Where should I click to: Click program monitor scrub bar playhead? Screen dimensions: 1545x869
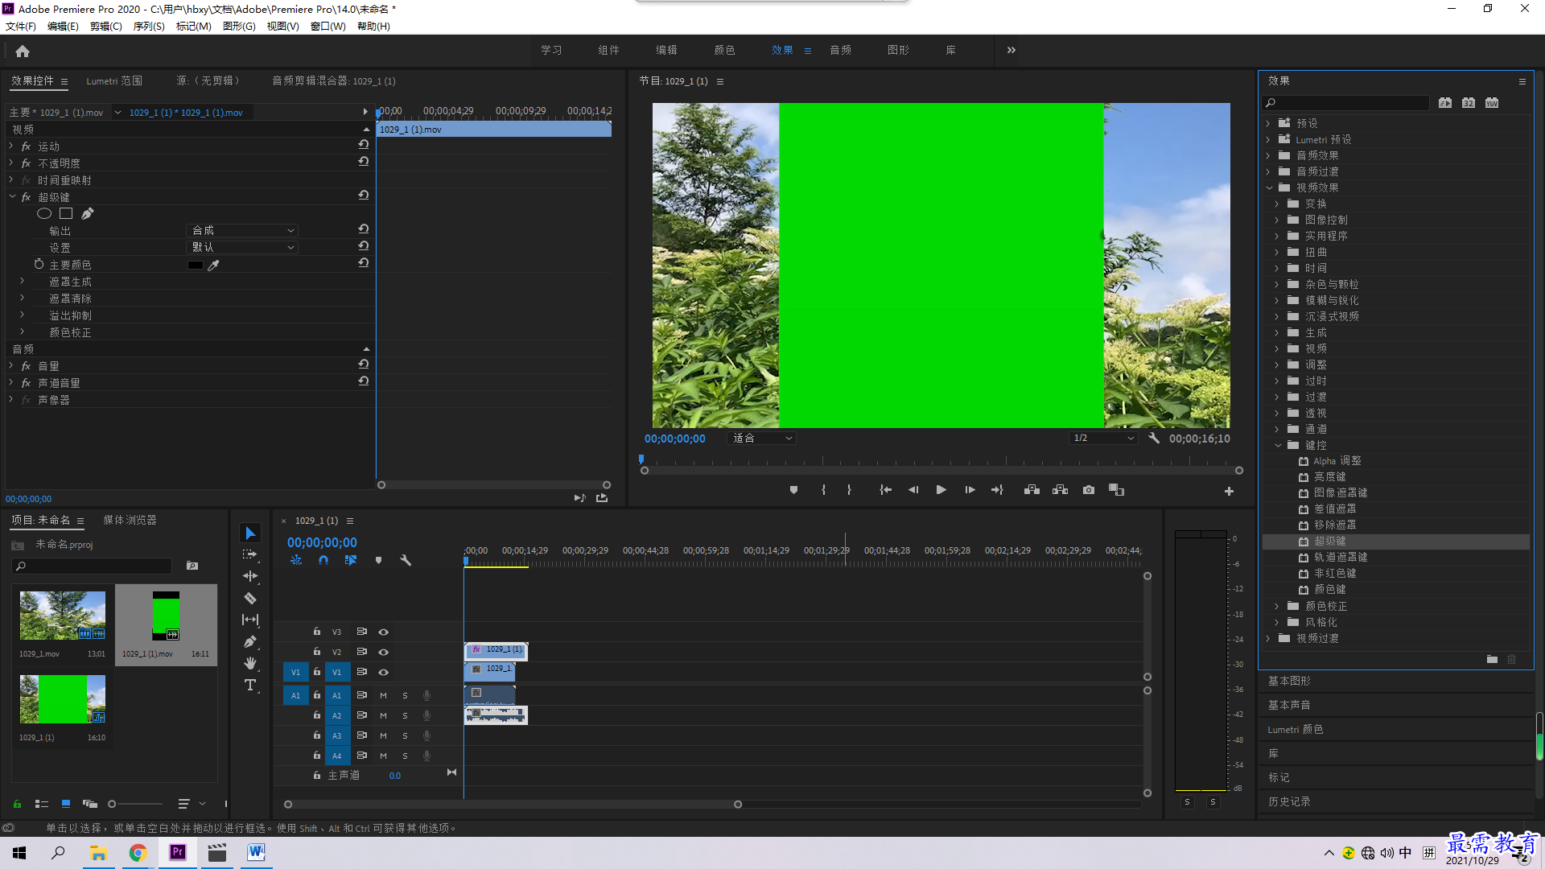pyautogui.click(x=641, y=459)
